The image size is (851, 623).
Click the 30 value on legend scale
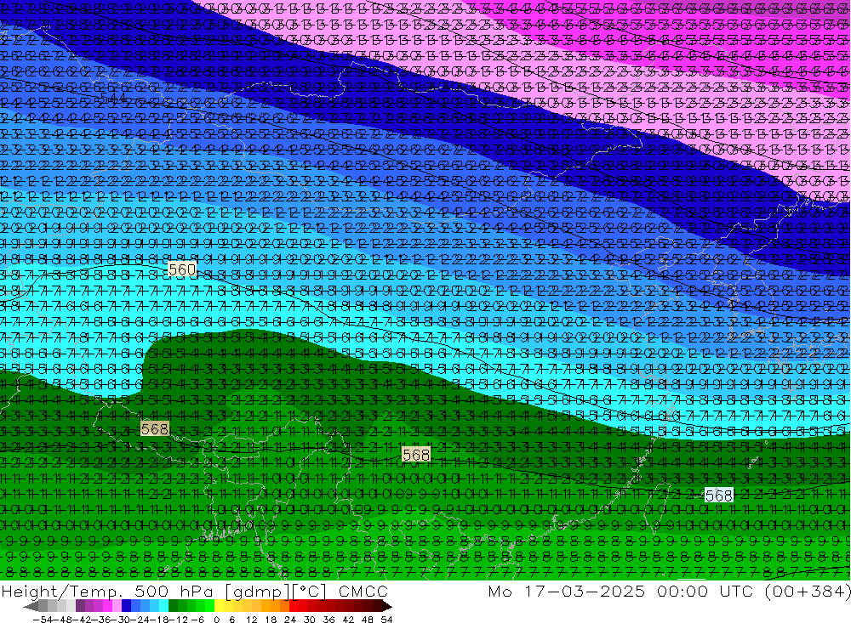click(x=310, y=620)
